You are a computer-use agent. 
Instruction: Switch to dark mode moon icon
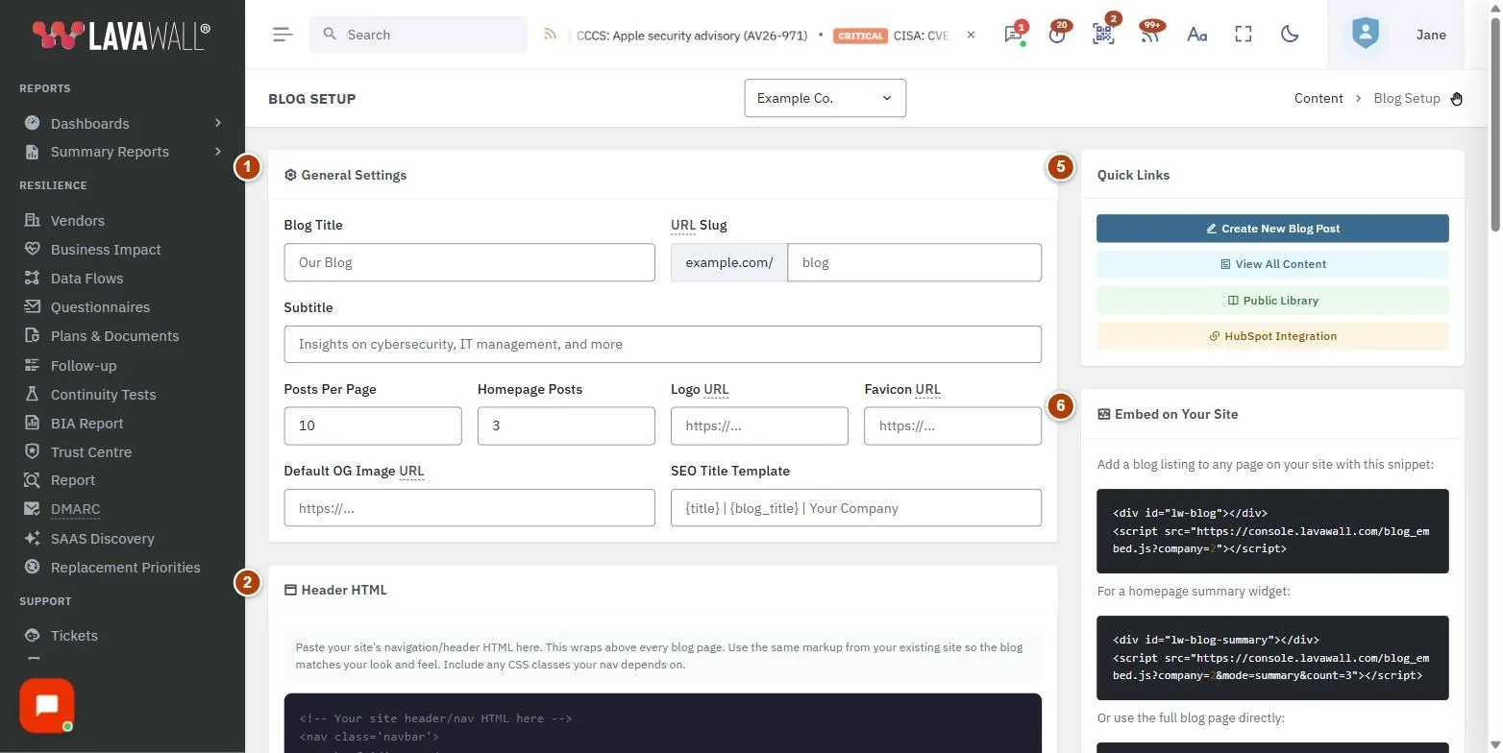tap(1290, 35)
